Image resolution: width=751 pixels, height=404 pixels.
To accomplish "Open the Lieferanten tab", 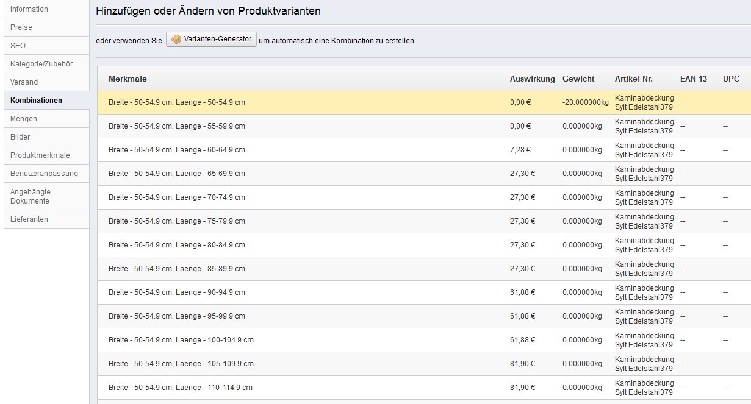I will pyautogui.click(x=29, y=219).
